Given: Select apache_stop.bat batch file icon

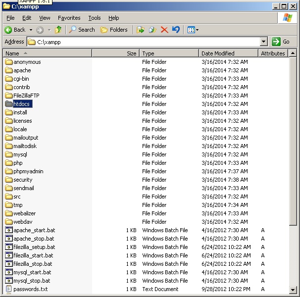Looking at the screenshot, I should click(x=9, y=239).
